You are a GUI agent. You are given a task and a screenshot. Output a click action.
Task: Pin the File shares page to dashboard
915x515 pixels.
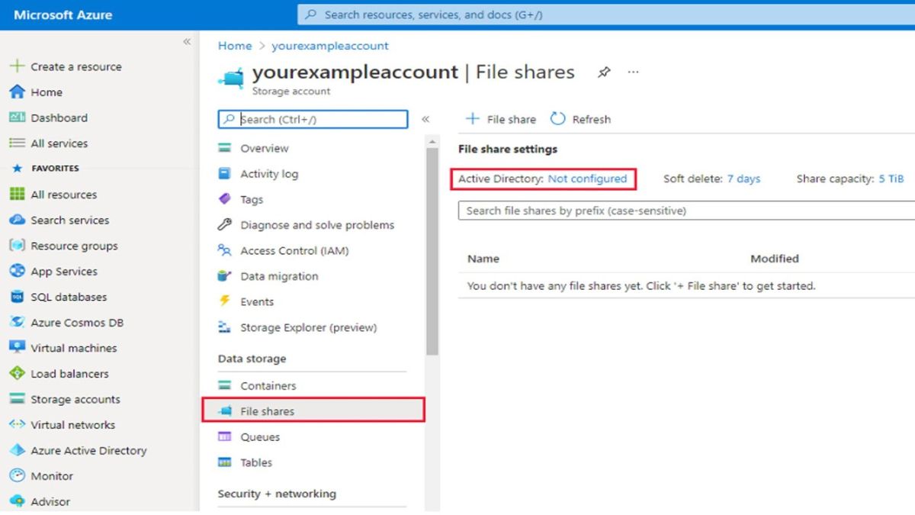[x=605, y=72]
